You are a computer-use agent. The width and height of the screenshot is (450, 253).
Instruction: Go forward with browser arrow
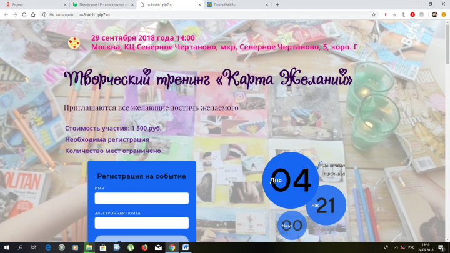tap(15, 14)
